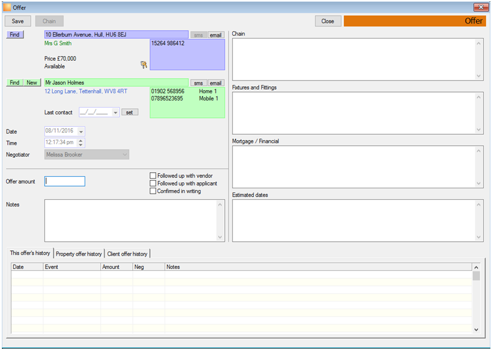The image size is (491, 349).
Task: Click email button next to Mr Jason Holmes
Action: (216, 83)
